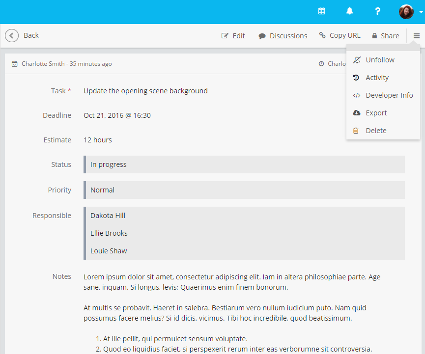Click the Normal priority field
The height and width of the screenshot is (354, 425).
(x=244, y=190)
